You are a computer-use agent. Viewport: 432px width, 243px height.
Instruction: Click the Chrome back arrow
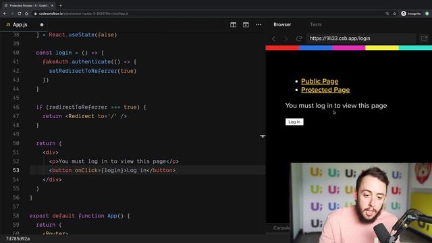(x=5, y=13)
